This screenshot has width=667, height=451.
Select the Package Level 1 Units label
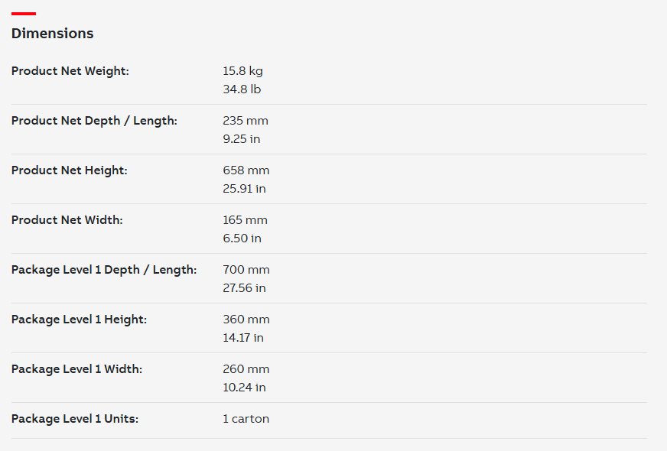click(x=75, y=419)
